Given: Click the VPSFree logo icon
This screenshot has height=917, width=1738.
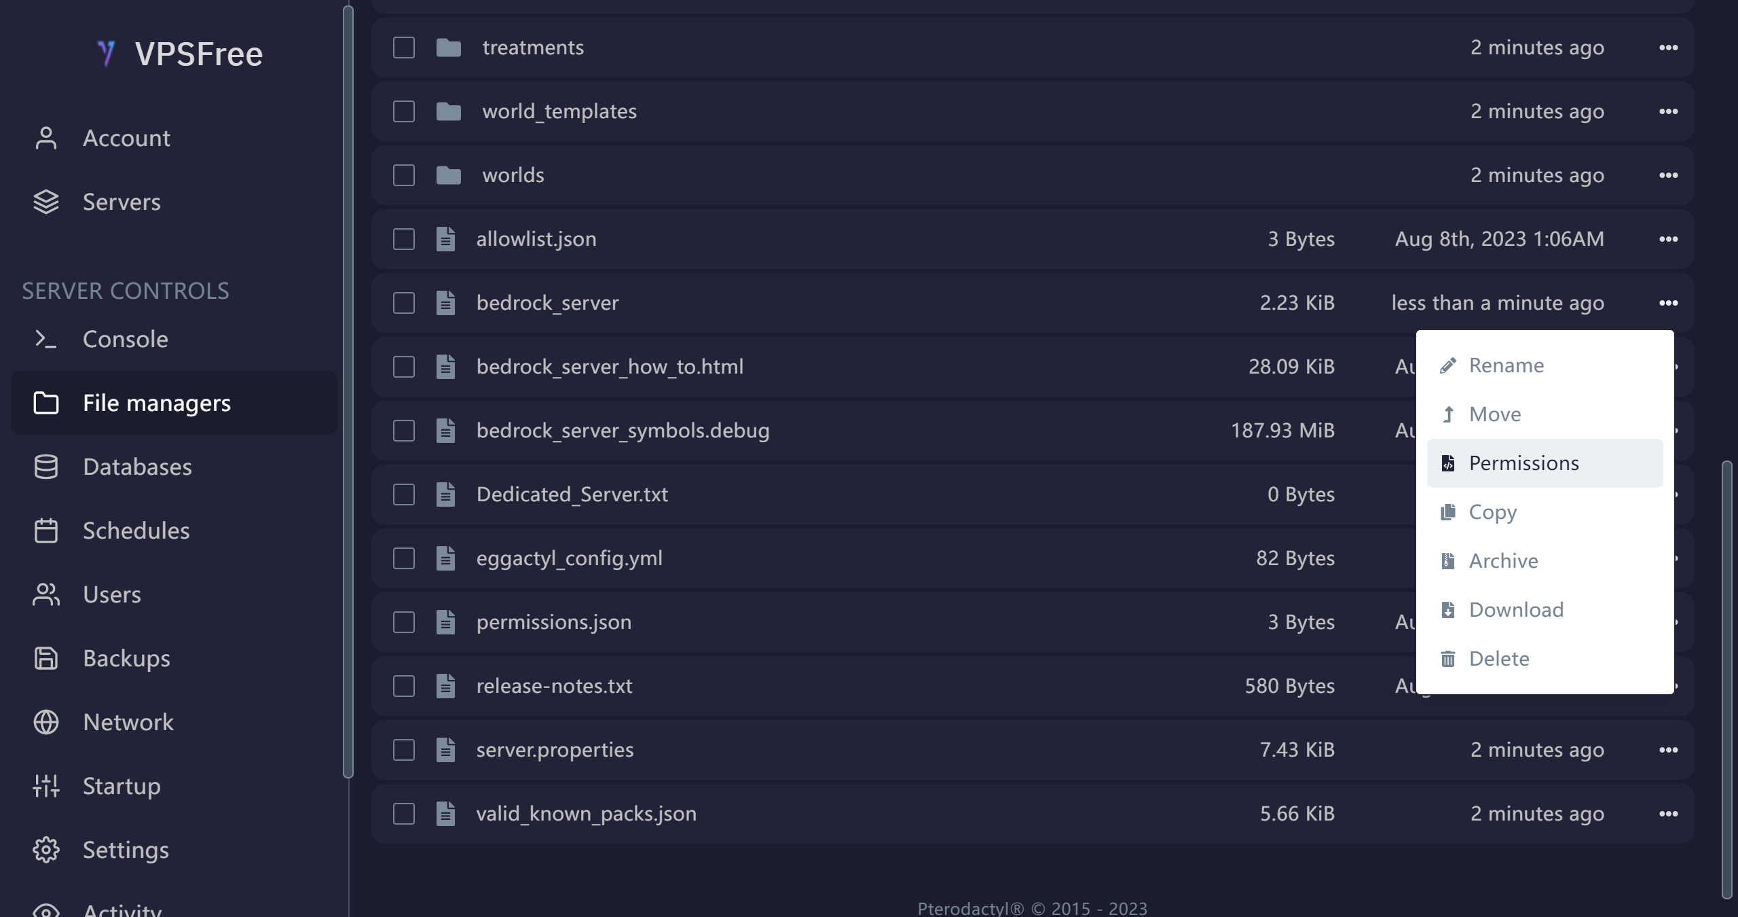Looking at the screenshot, I should point(107,54).
